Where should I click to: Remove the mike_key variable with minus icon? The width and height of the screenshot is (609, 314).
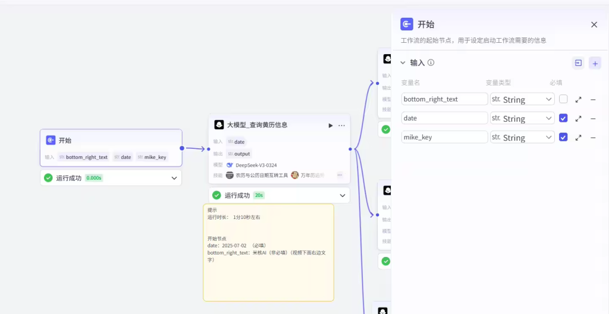pyautogui.click(x=593, y=137)
